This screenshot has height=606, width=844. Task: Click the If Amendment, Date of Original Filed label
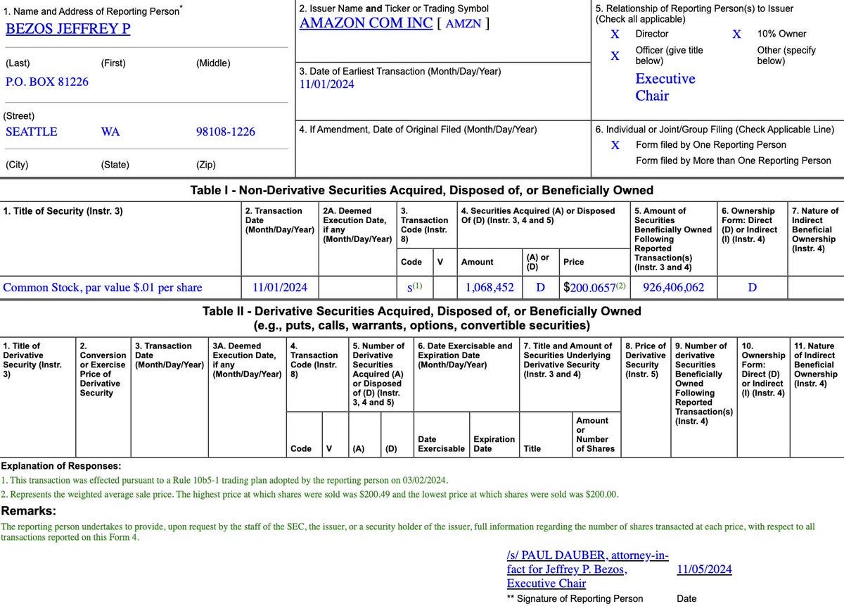tap(418, 130)
